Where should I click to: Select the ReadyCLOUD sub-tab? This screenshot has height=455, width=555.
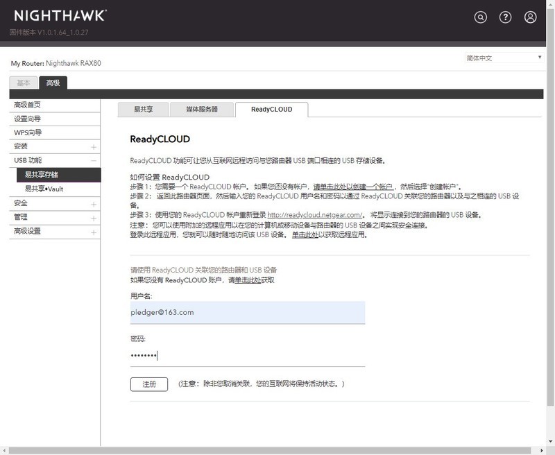(x=271, y=110)
